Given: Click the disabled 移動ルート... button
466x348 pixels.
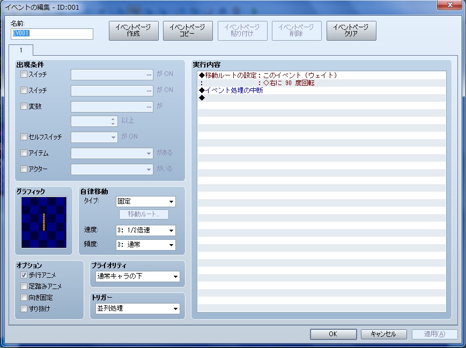Looking at the screenshot, I should tap(144, 214).
